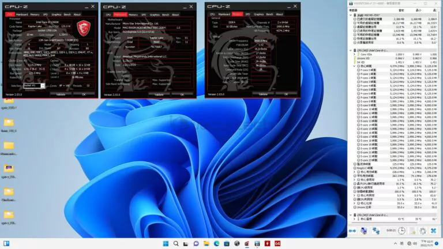This screenshot has width=443, height=249.
Task: Open SPD tab in second CPU-Z window
Action: pos(142,14)
